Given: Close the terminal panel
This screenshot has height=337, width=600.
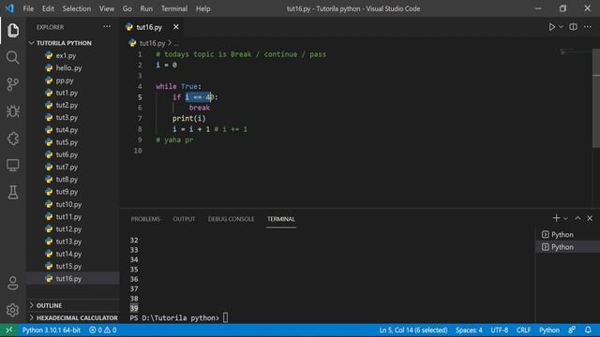Looking at the screenshot, I should (x=590, y=218).
